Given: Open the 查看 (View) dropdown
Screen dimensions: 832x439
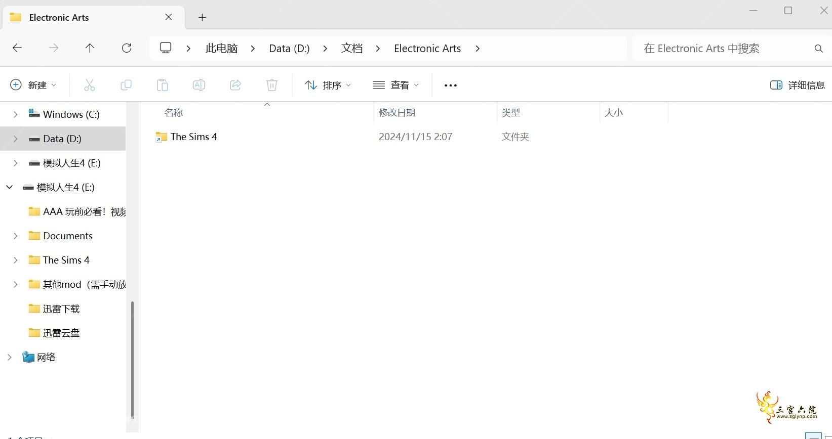Looking at the screenshot, I should pyautogui.click(x=396, y=85).
